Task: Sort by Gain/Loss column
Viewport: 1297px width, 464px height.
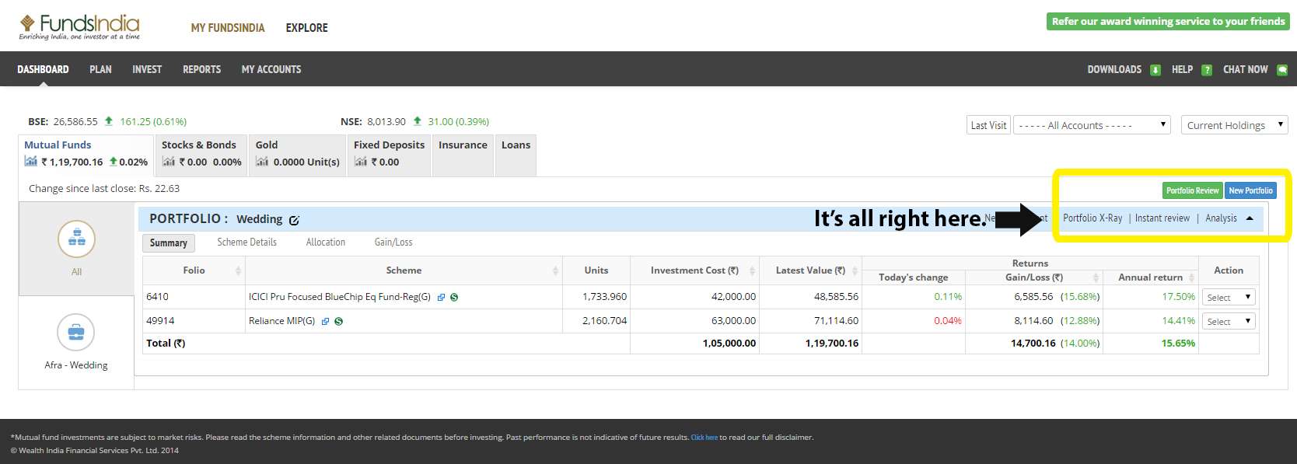Action: point(1096,277)
